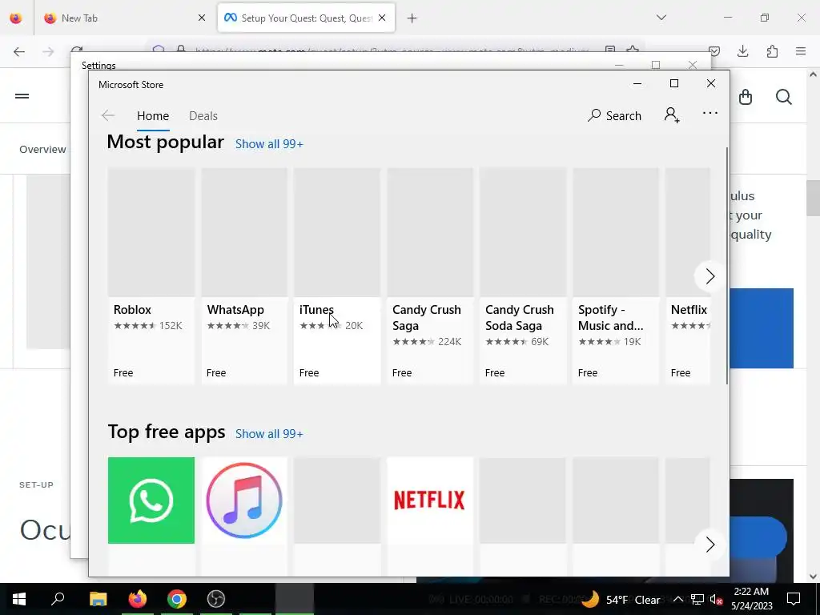The width and height of the screenshot is (820, 615).
Task: Open the 54°F Clear weather widget
Action: [x=621, y=599]
